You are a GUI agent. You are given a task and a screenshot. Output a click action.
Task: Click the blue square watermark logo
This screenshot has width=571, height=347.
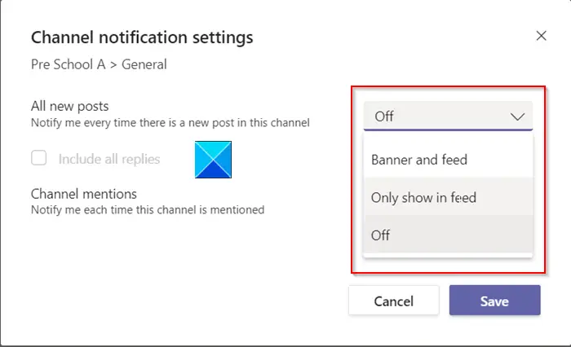click(x=213, y=159)
